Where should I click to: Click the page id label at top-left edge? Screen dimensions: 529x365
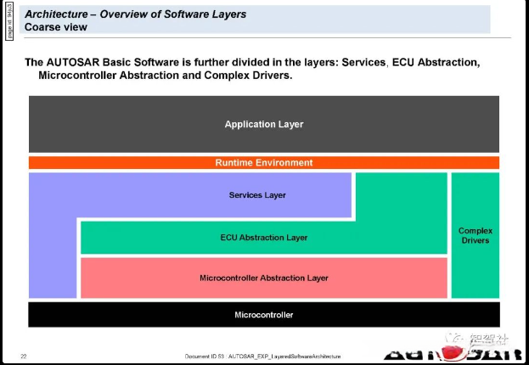pyautogui.click(x=9, y=21)
